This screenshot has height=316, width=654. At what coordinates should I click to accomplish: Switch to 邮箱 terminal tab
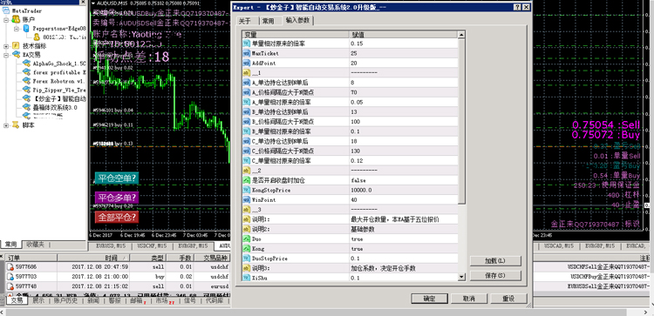pyautogui.click(x=137, y=300)
